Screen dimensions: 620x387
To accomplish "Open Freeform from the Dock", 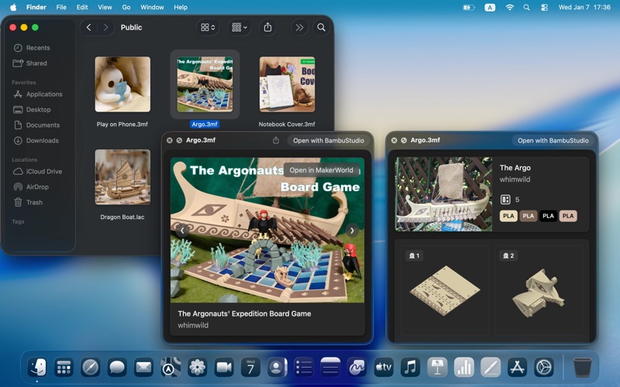I will pyautogui.click(x=356, y=367).
